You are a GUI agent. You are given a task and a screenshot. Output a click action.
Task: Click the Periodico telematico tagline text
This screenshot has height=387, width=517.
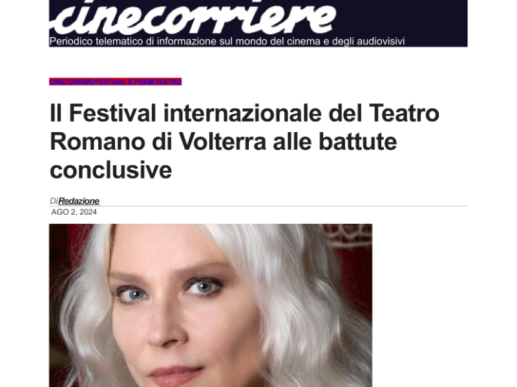click(227, 41)
